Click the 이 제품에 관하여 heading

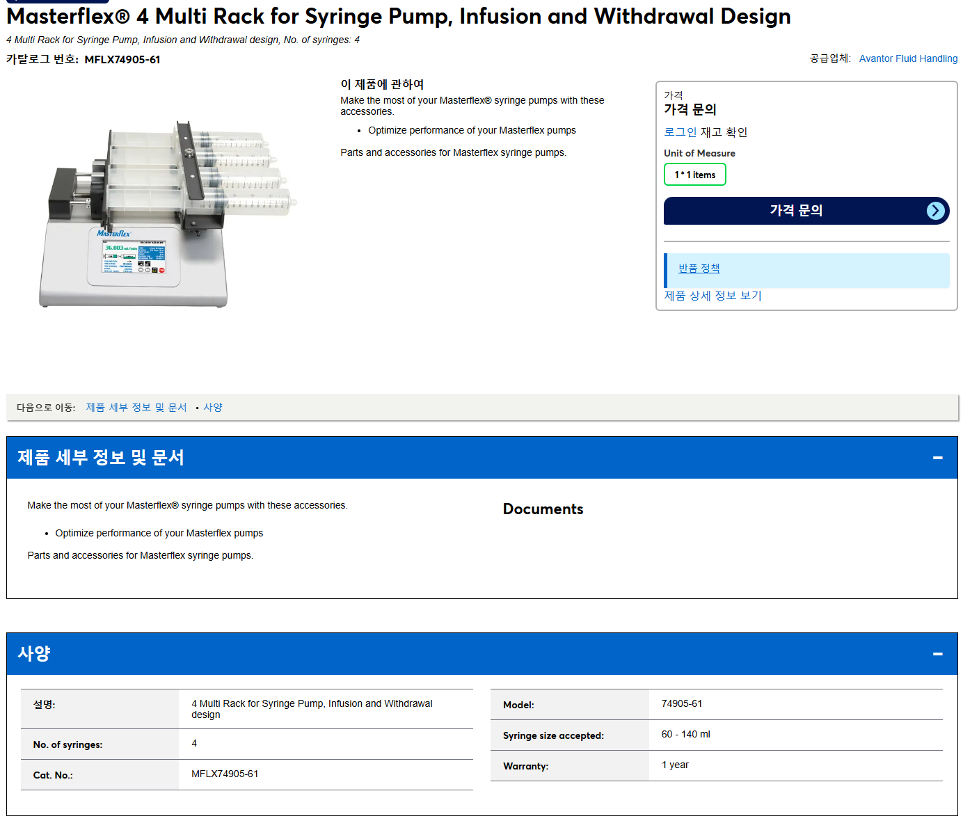tap(382, 84)
